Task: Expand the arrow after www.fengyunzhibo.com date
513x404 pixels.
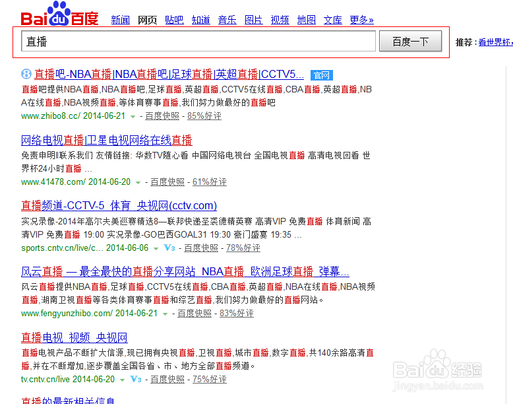Action: (x=166, y=314)
